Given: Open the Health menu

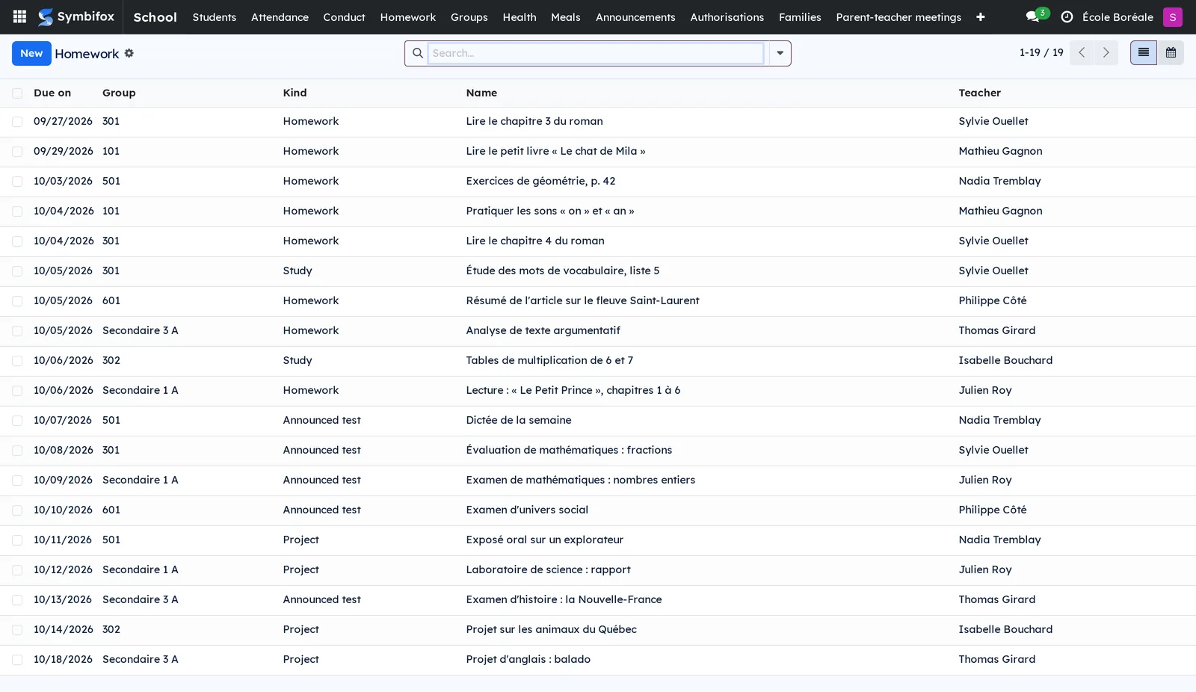Looking at the screenshot, I should pyautogui.click(x=520, y=17).
